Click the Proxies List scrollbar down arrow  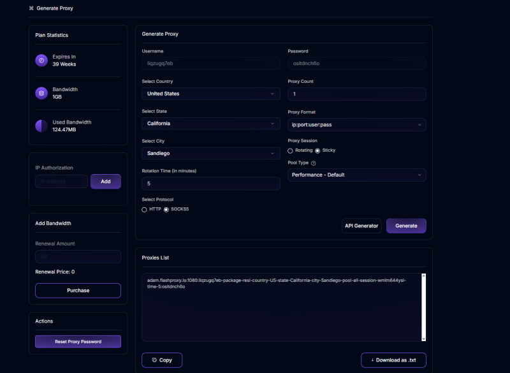point(423,339)
